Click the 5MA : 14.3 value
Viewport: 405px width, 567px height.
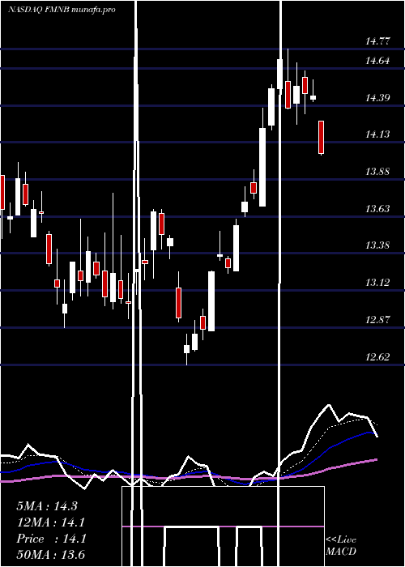click(x=47, y=506)
